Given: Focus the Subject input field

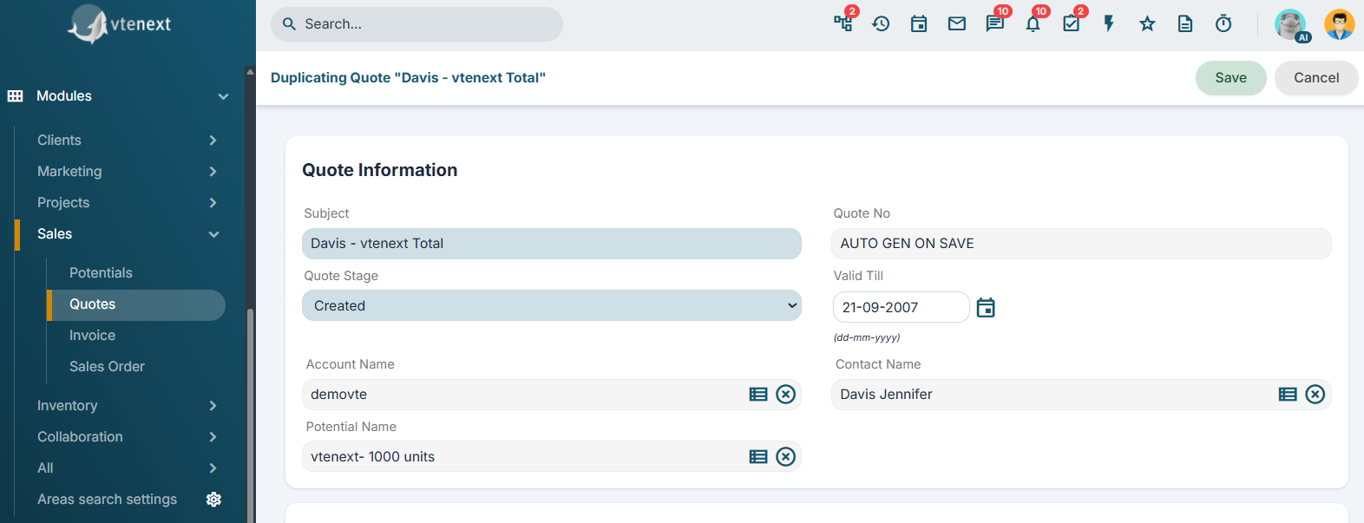Looking at the screenshot, I should coord(552,244).
